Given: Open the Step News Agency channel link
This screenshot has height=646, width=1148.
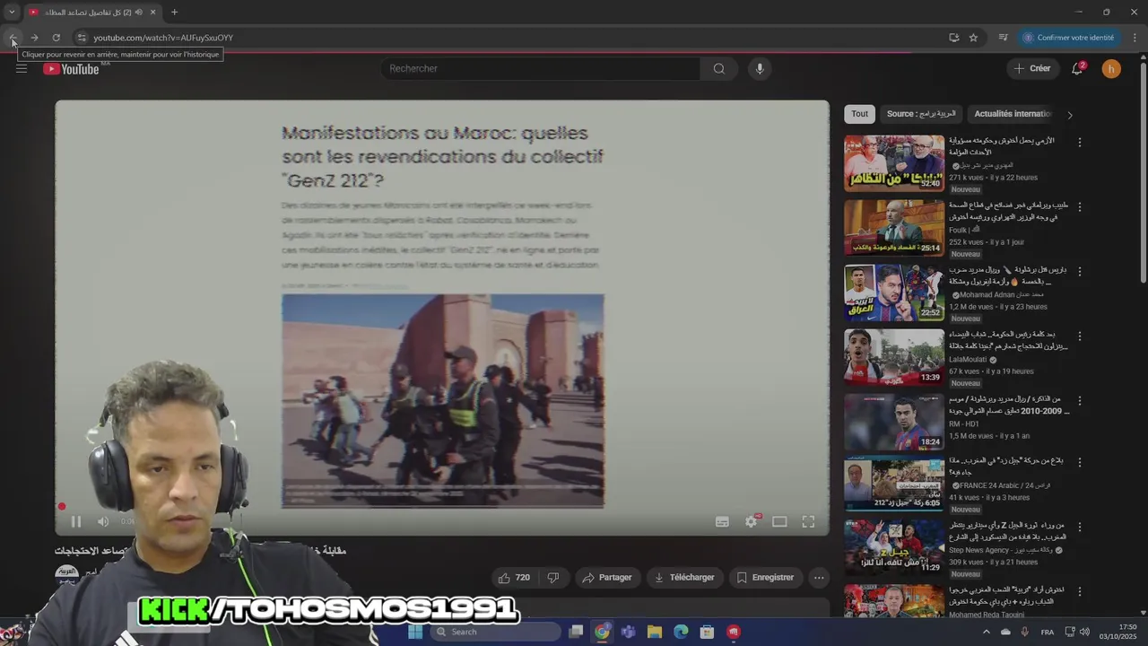Looking at the screenshot, I should click(1001, 550).
